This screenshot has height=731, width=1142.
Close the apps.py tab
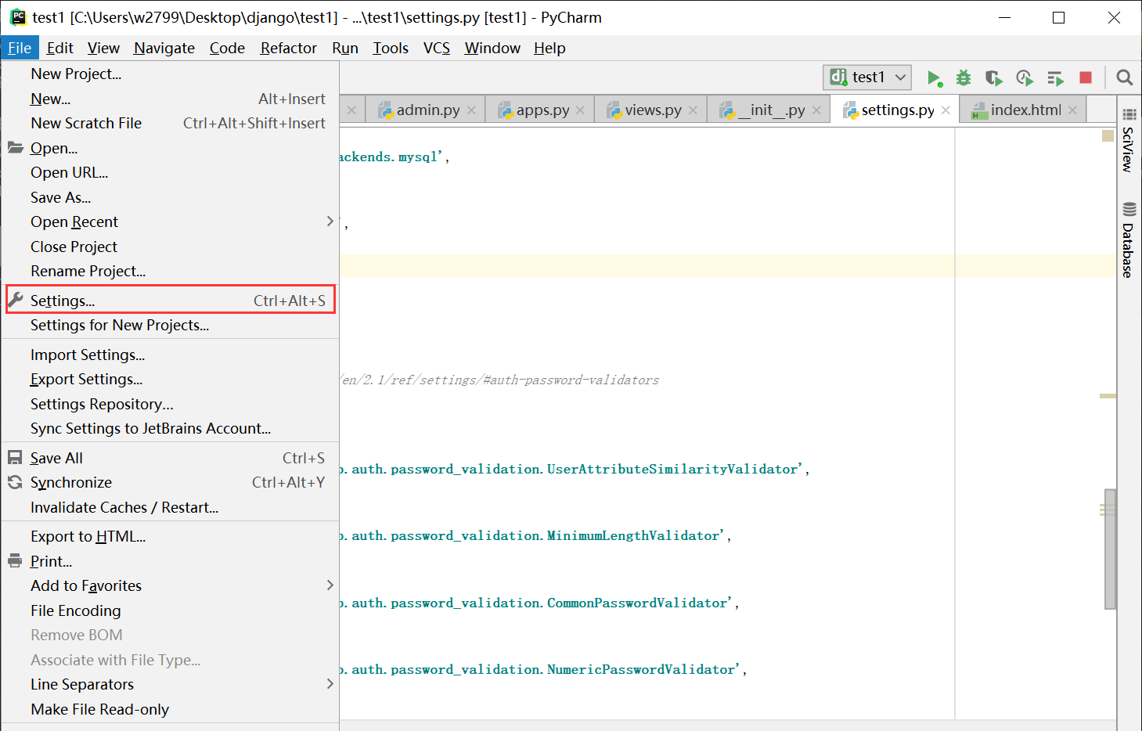pos(580,110)
